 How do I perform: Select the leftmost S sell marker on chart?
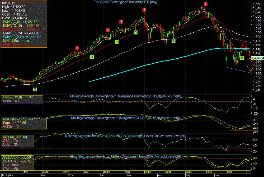pyautogui.click(x=77, y=48)
